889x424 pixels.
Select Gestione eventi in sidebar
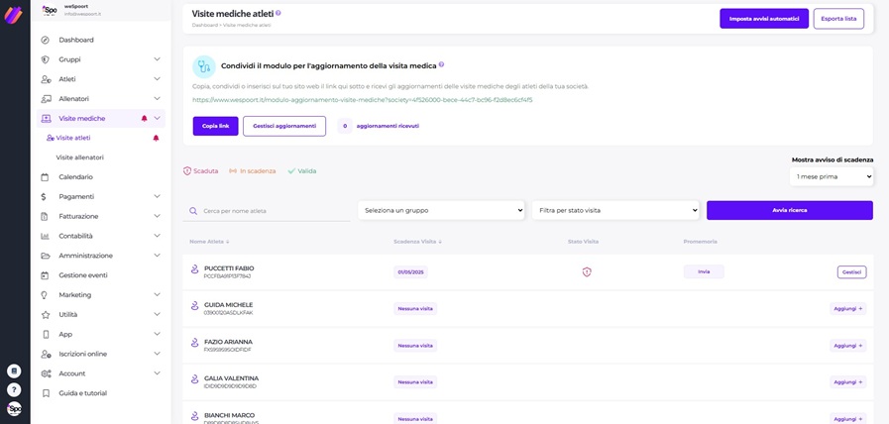point(83,275)
